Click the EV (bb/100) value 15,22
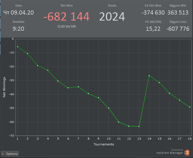 point(153,29)
